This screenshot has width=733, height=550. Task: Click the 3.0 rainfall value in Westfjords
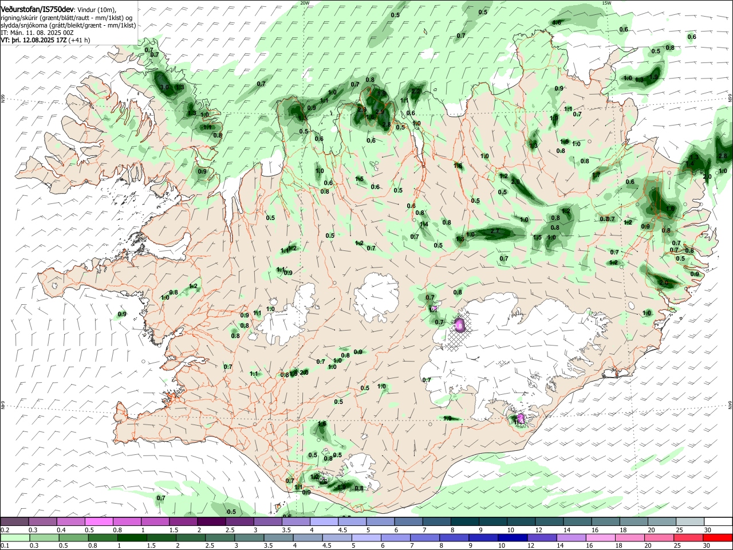(165, 88)
